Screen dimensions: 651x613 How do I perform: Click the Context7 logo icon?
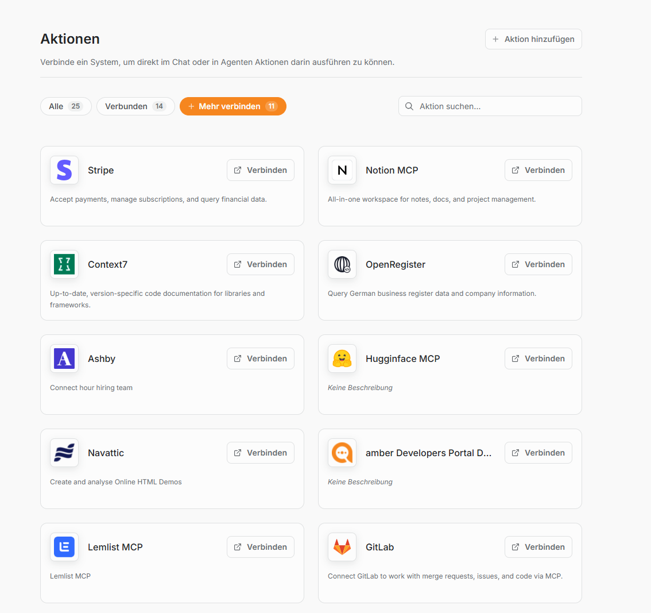coord(64,264)
